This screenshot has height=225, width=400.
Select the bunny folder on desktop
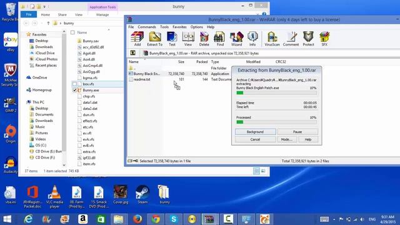click(x=164, y=194)
